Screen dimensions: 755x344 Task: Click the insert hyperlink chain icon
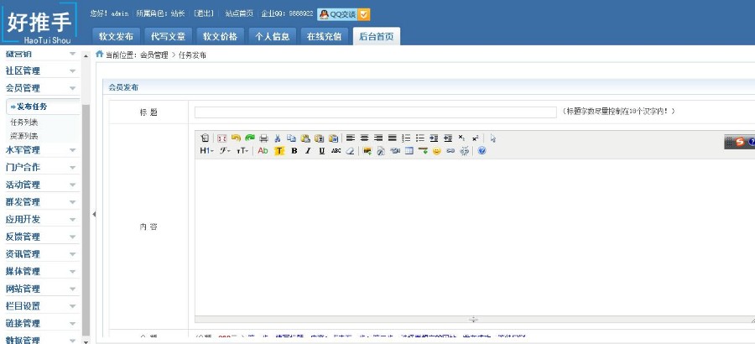pos(450,151)
